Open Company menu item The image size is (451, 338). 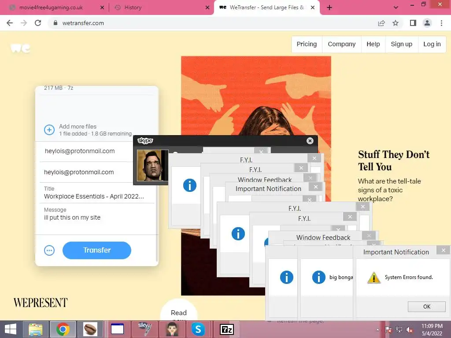(342, 44)
